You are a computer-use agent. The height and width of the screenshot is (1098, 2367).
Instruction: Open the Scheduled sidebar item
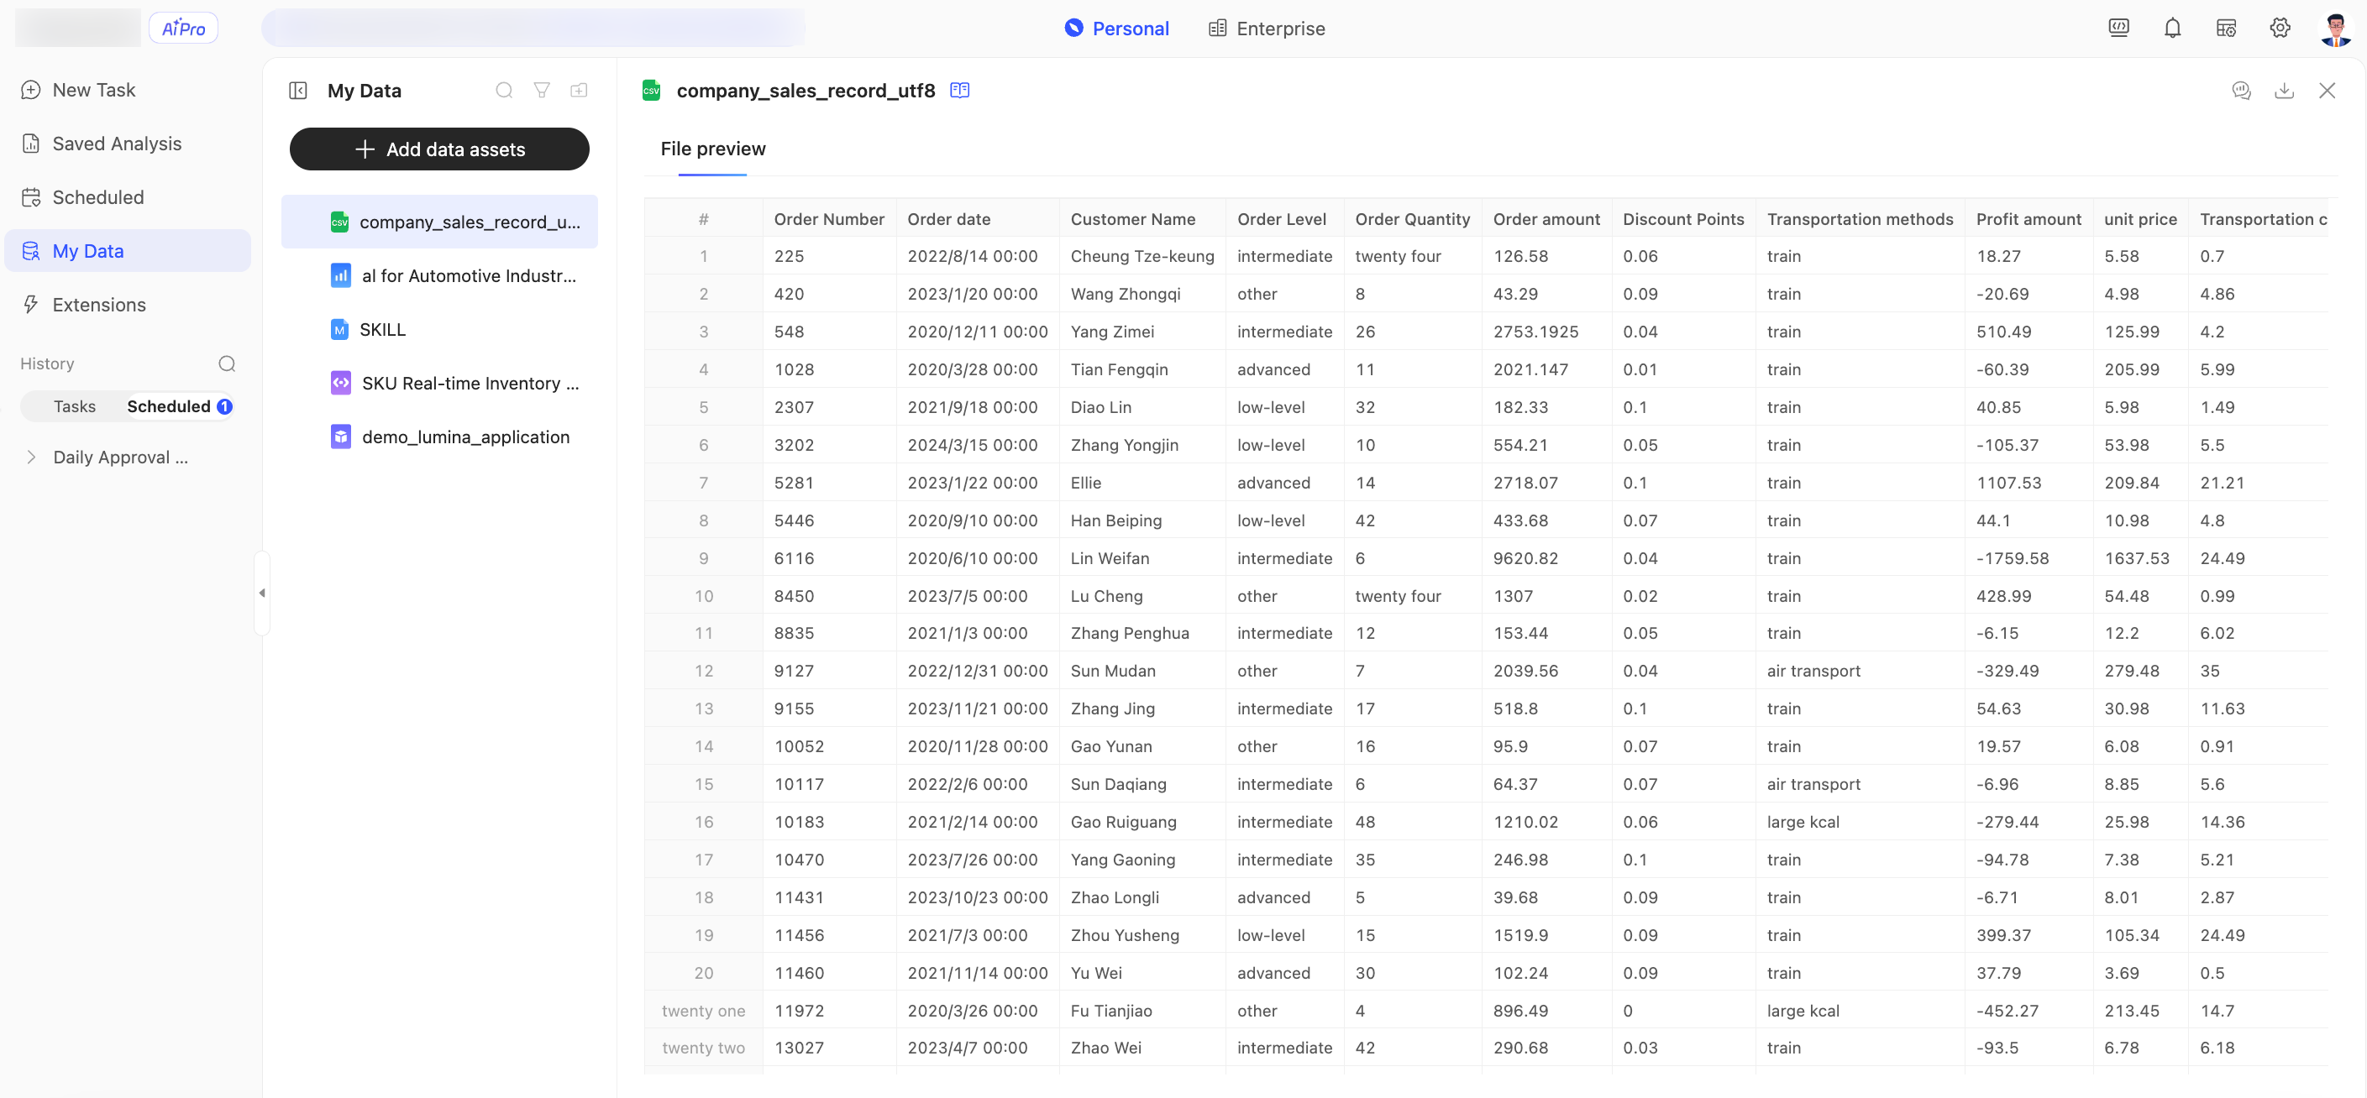[x=128, y=197]
